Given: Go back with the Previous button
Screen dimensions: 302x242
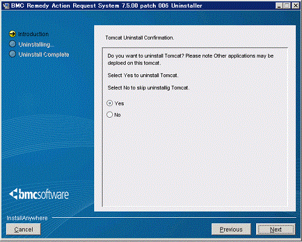Looking at the screenshot, I should [231, 229].
